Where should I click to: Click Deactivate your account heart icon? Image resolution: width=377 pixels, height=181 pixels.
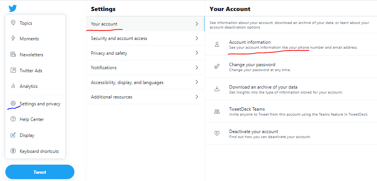(x=217, y=133)
